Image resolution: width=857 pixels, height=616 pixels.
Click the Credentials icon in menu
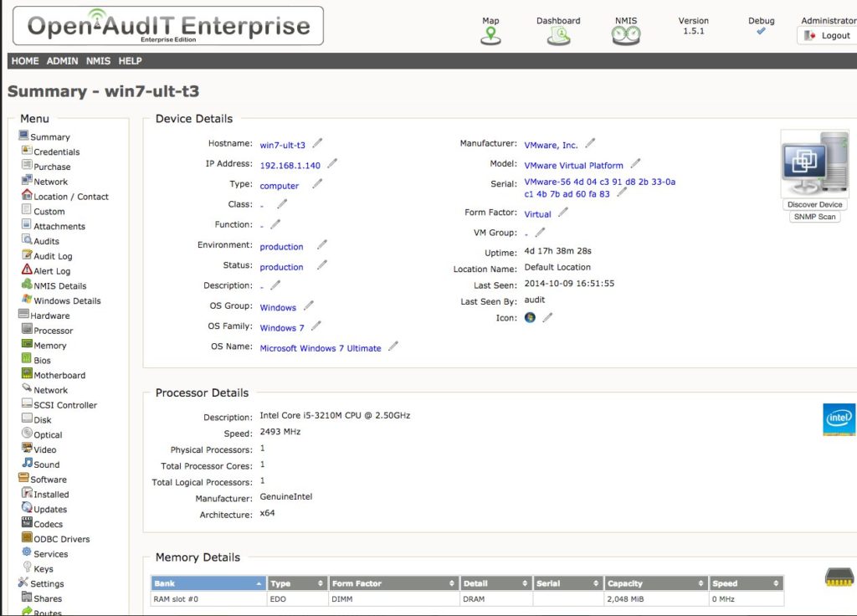pyautogui.click(x=27, y=150)
